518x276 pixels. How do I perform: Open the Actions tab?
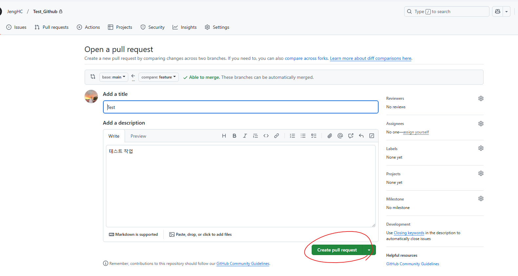pos(89,27)
